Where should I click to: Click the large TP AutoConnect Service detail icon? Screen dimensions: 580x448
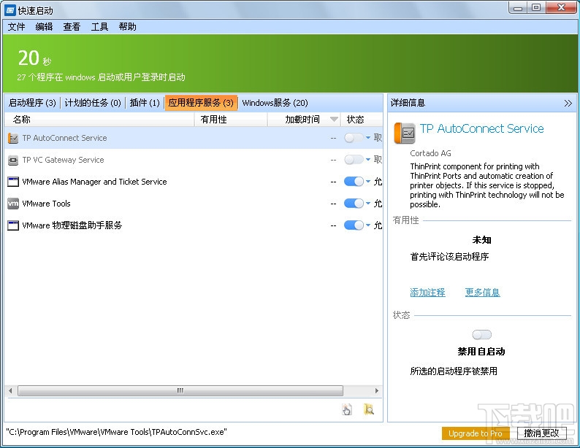[x=404, y=133]
